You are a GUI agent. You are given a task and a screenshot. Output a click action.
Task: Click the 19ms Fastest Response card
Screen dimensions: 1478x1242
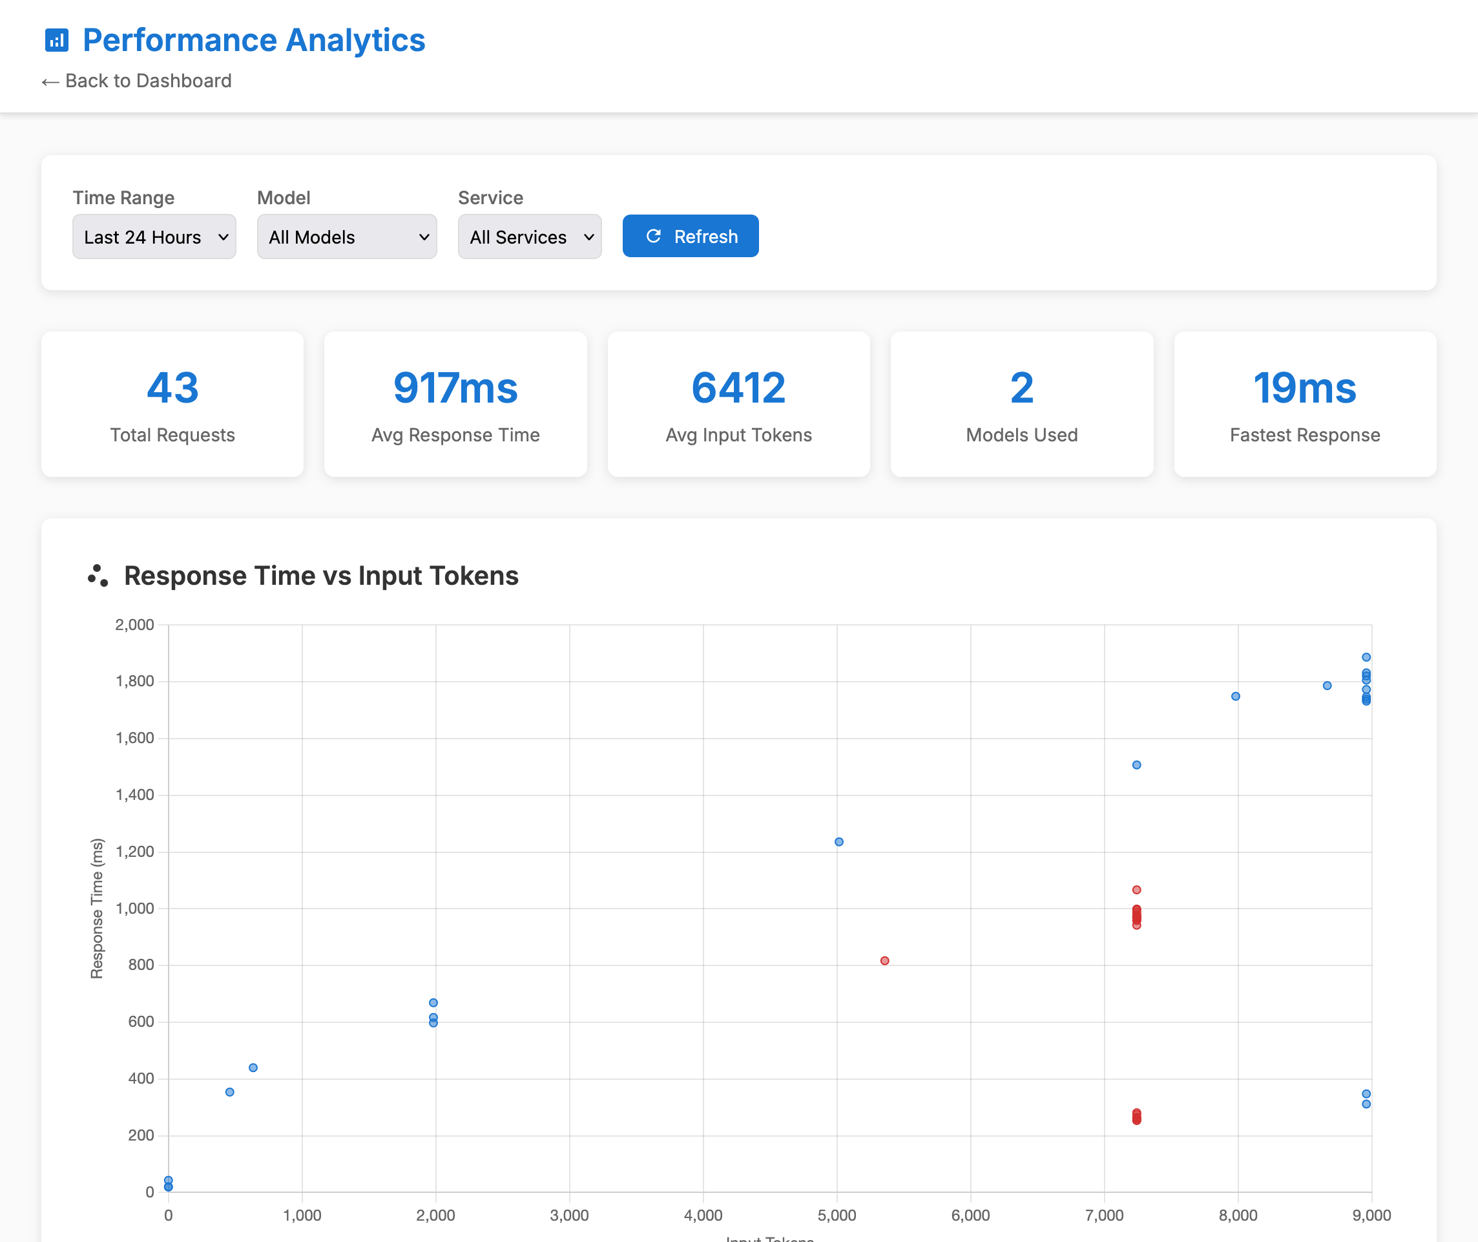pyautogui.click(x=1304, y=404)
